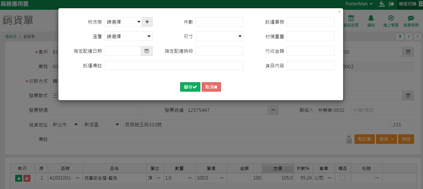This screenshot has width=423, height=189.
Task: Click the help question mark button
Action: coord(400,37)
